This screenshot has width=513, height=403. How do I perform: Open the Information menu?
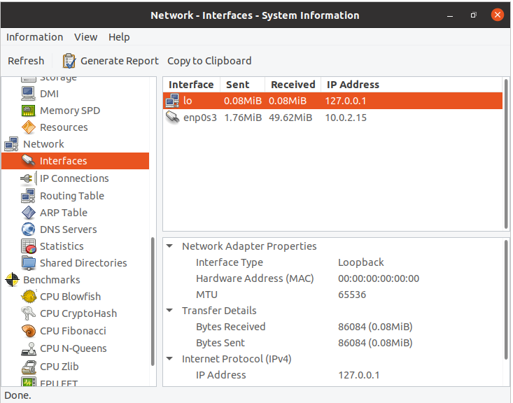[34, 37]
